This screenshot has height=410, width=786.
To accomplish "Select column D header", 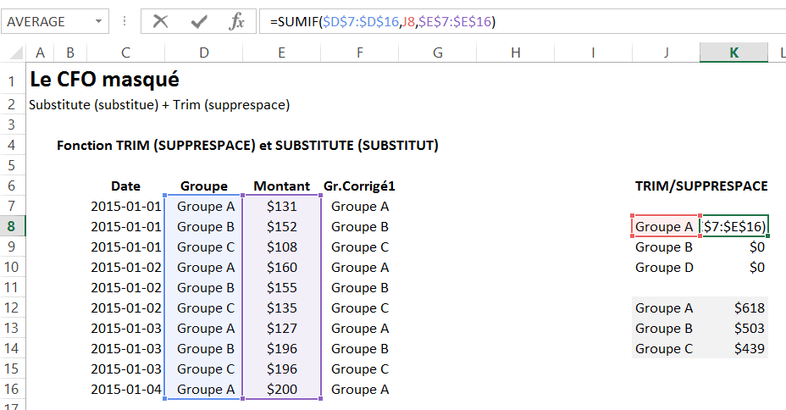I will pyautogui.click(x=203, y=53).
